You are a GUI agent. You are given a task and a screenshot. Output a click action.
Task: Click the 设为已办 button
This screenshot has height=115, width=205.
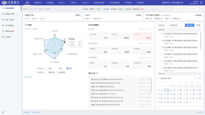[189, 25]
